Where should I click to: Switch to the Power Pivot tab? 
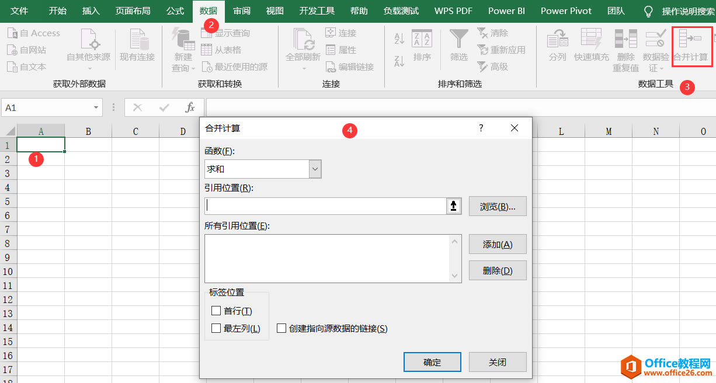tap(566, 11)
